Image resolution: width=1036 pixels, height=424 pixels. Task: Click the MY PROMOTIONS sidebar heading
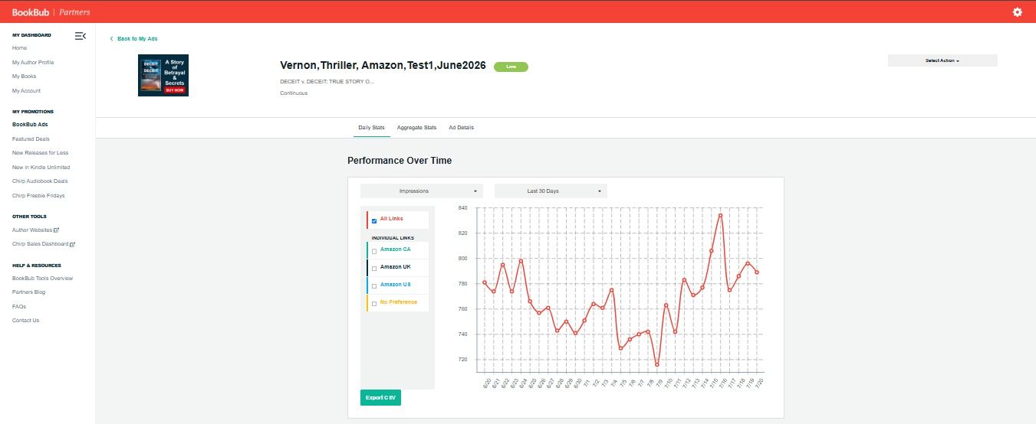click(x=33, y=111)
